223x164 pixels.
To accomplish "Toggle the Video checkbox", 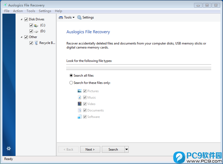I will [85, 104].
